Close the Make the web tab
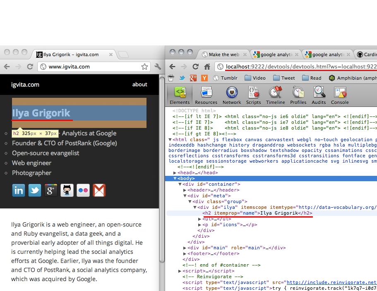 (245, 54)
